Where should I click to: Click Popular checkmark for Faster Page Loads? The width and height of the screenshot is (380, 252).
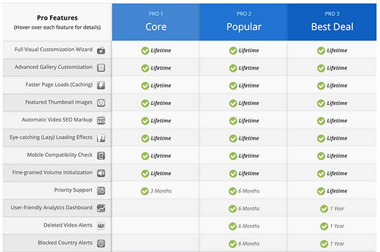tap(233, 85)
